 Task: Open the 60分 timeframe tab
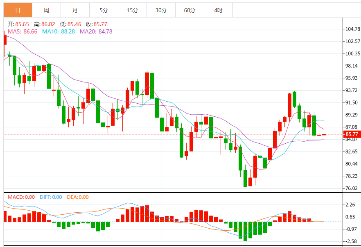pos(190,10)
